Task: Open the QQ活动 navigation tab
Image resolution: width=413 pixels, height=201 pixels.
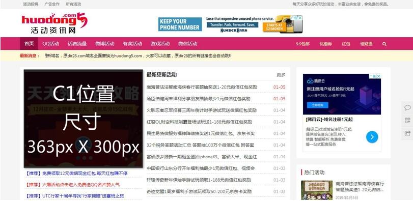Action: 51,44
